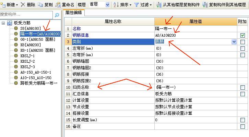Open the 新建 dropdown arrow

pos(17,5)
